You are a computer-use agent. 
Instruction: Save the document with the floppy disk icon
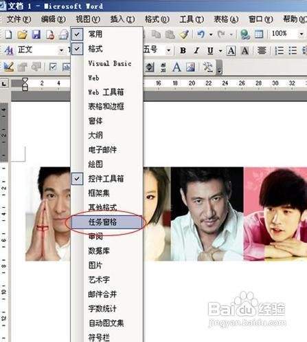click(x=36, y=34)
